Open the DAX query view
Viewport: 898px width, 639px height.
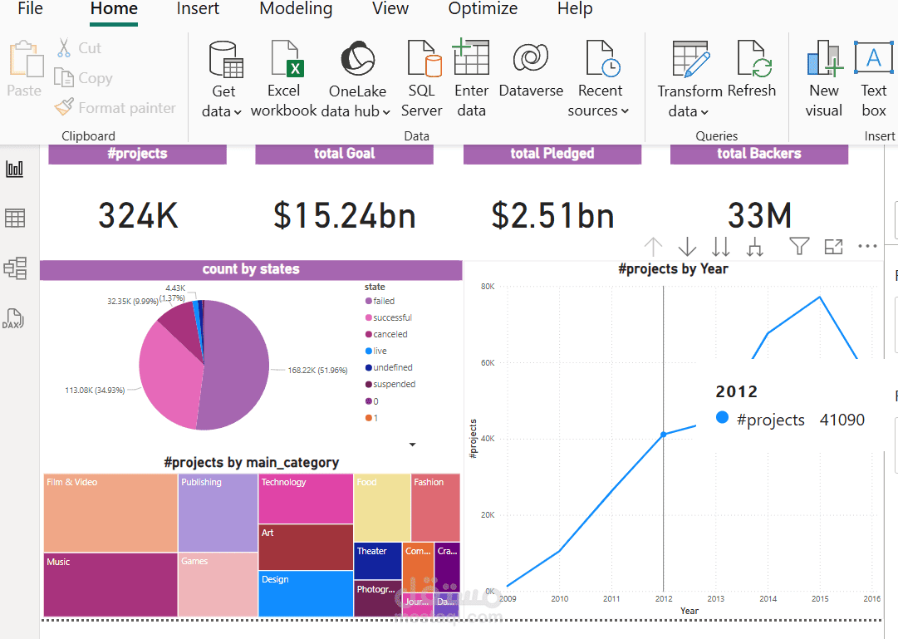(x=14, y=318)
